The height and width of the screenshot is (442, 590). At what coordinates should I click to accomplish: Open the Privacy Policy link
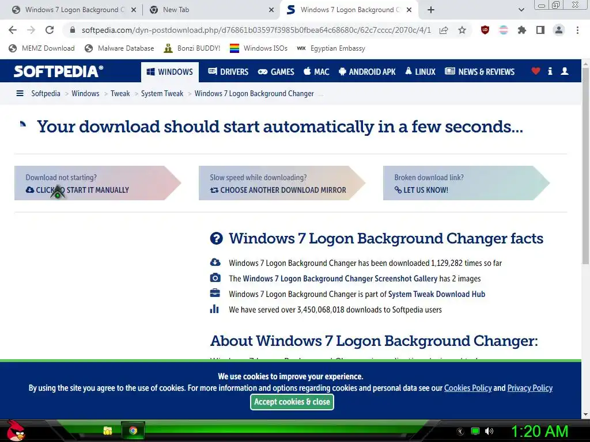tap(530, 388)
